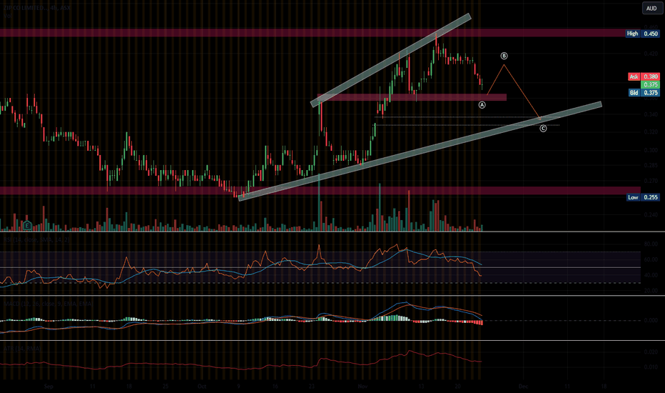The height and width of the screenshot is (393, 665).
Task: Click the blue Bid 0.375 label
Action: (x=644, y=93)
